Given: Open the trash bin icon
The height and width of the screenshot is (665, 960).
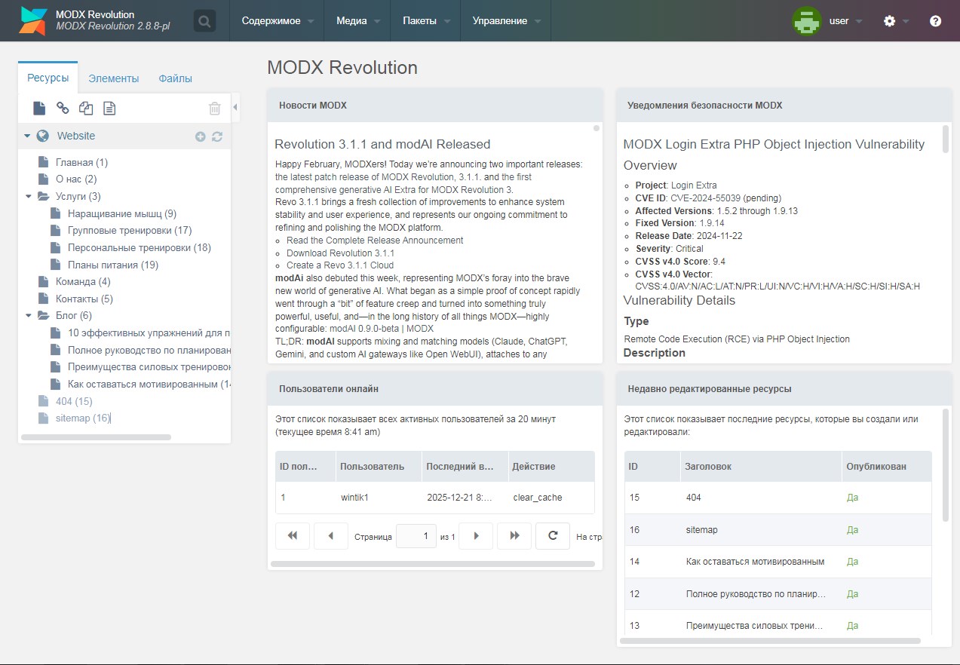Looking at the screenshot, I should click(215, 109).
